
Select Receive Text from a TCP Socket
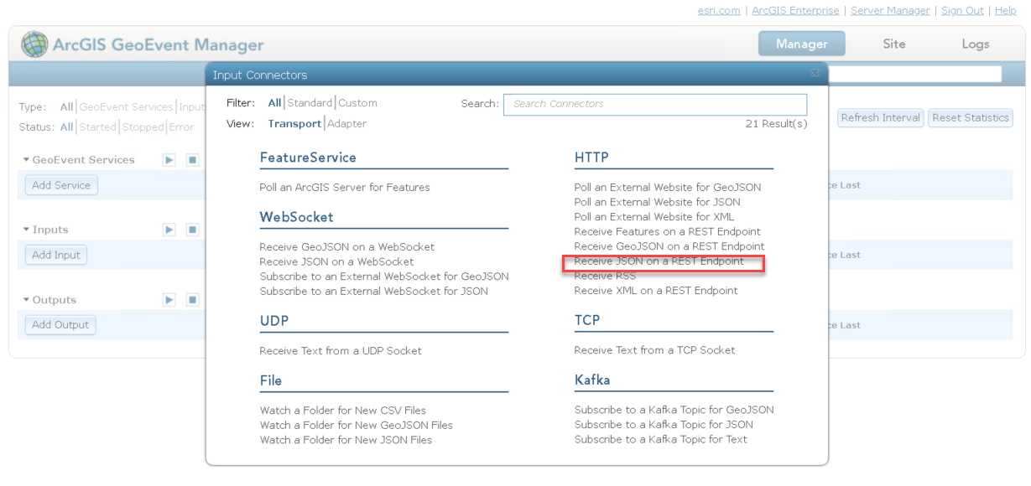[x=654, y=349]
